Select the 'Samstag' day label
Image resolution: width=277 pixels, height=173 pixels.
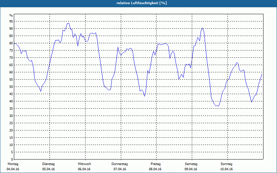(191, 164)
